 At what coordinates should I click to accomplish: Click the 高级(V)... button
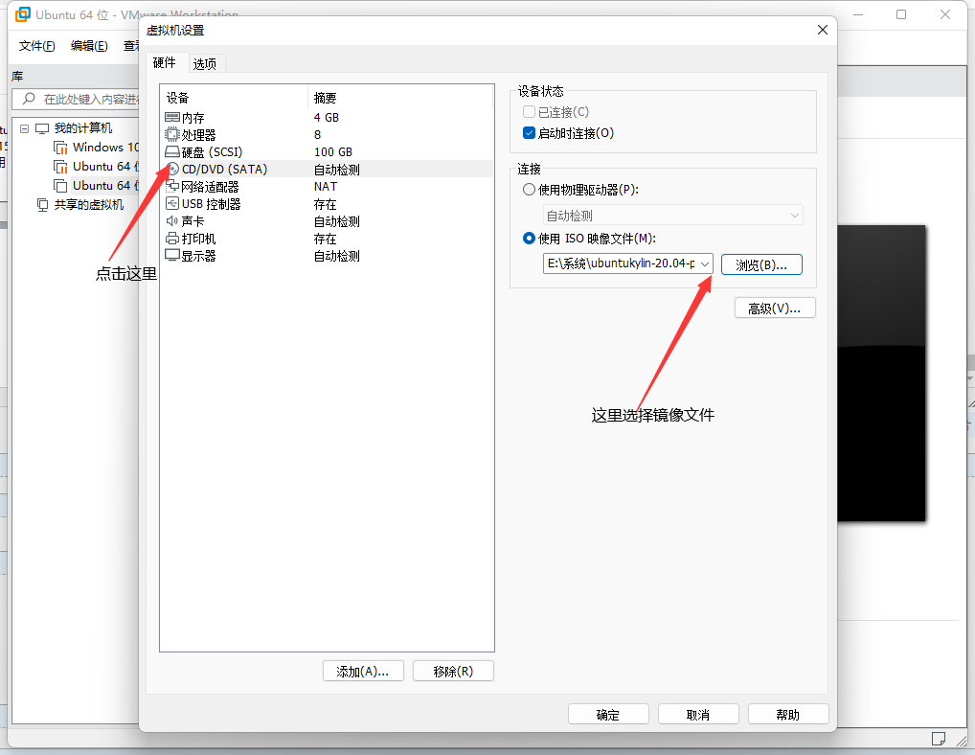point(775,308)
